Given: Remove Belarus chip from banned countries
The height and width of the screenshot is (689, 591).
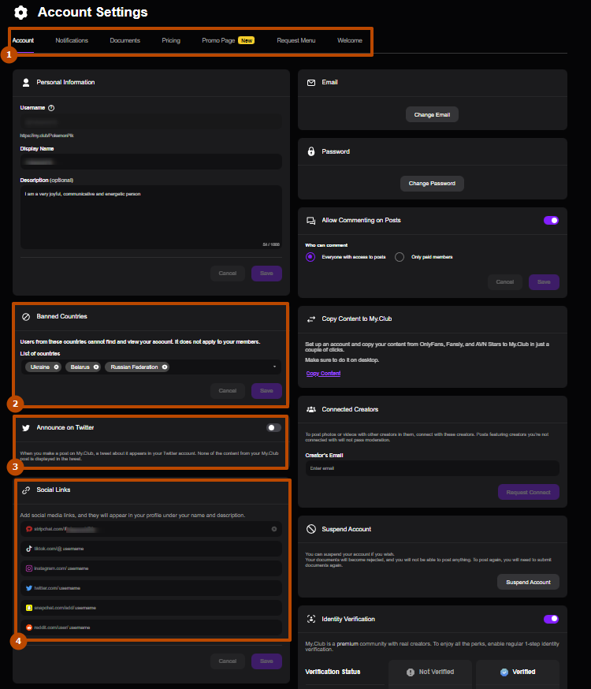Looking at the screenshot, I should 96,367.
